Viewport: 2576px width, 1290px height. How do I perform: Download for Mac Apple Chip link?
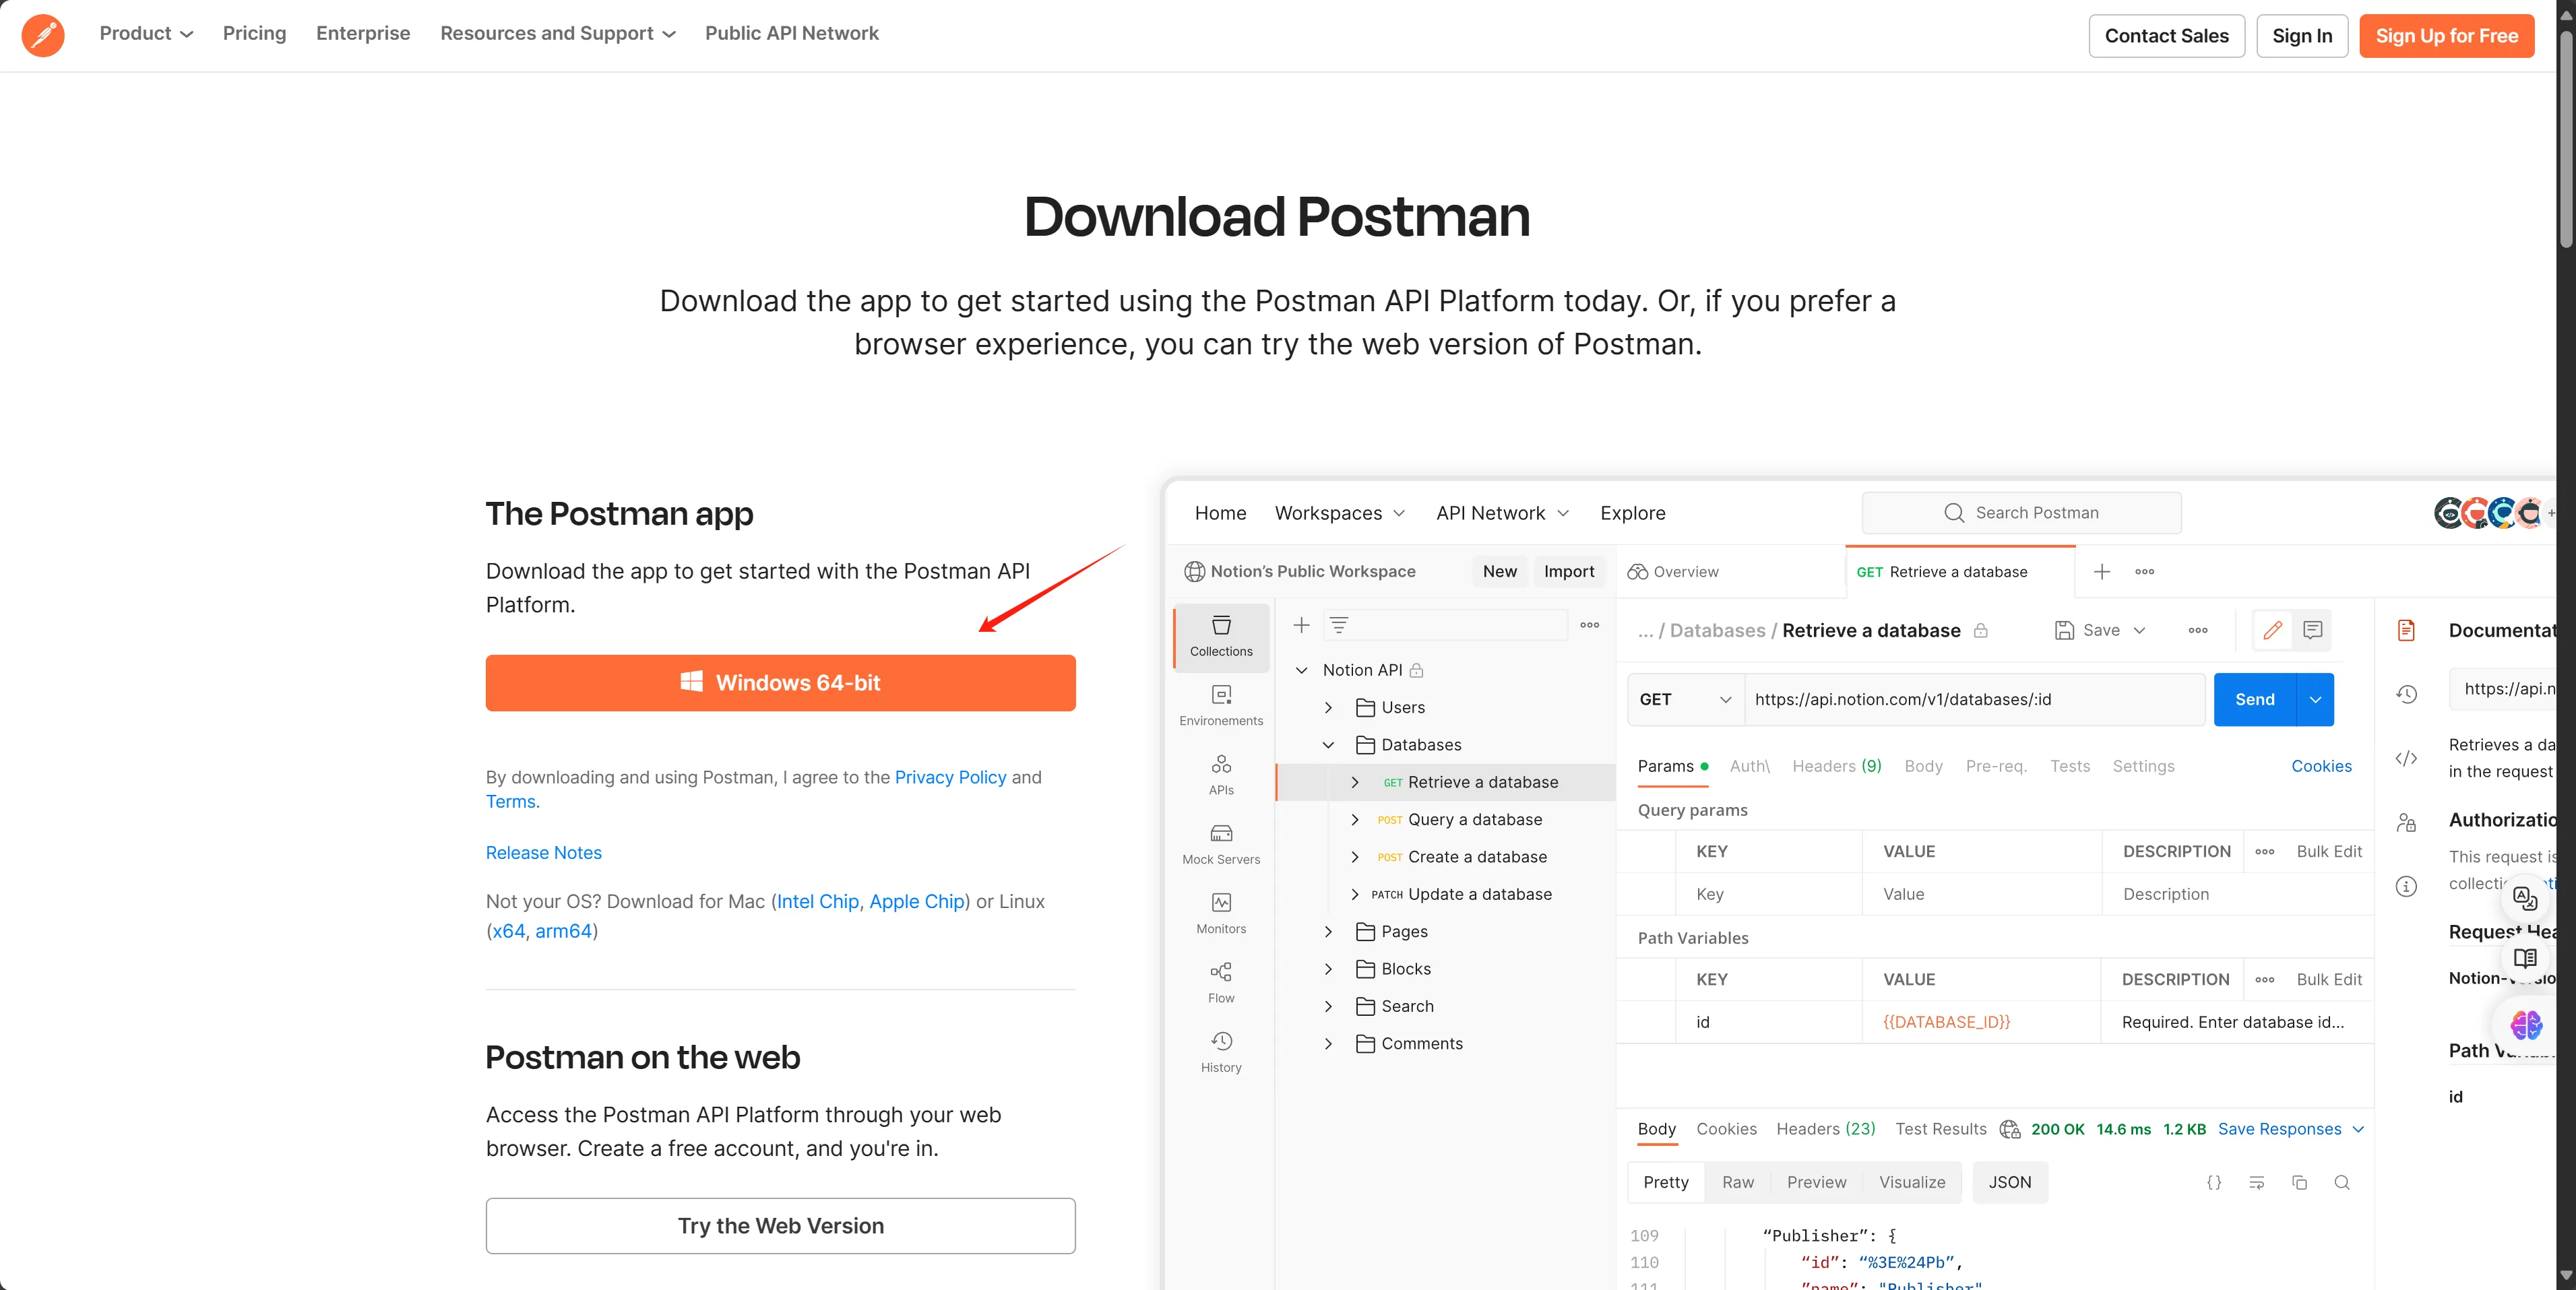point(917,901)
